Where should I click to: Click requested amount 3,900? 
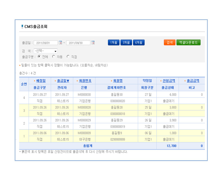coord(173,120)
